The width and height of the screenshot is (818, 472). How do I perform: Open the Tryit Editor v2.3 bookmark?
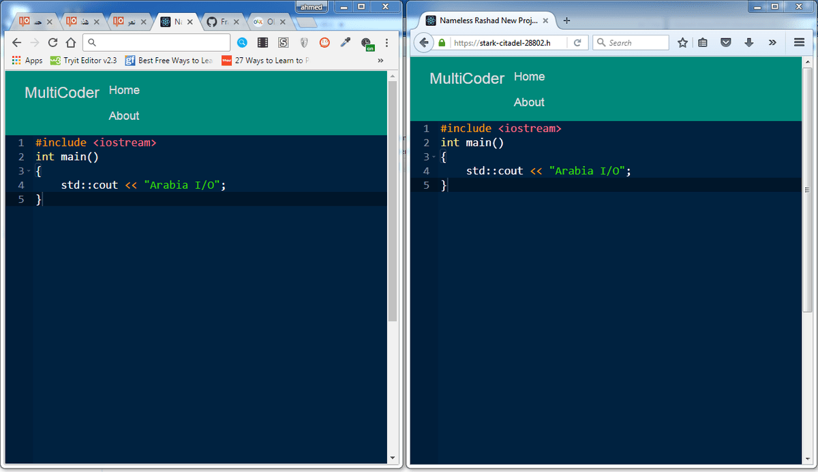click(83, 61)
